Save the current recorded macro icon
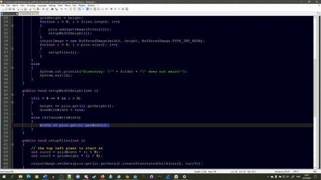This screenshot has height=180, width=321. coord(127,9)
